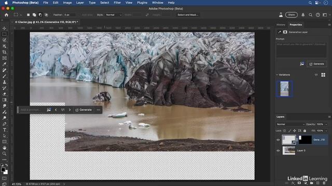The height and width of the screenshot is (186, 332).
Task: Swap foreground and background colors
Action: pos(7,165)
